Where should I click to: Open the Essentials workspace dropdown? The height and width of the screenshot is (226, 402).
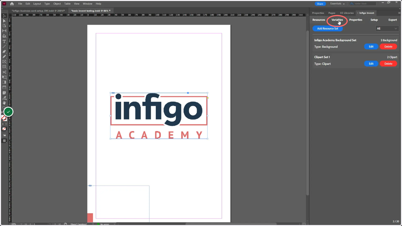337,4
